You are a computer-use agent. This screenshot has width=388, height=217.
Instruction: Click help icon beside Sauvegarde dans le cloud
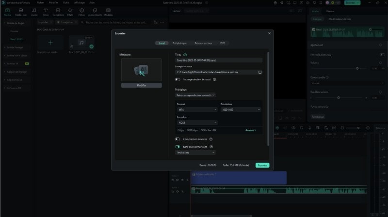(x=214, y=79)
